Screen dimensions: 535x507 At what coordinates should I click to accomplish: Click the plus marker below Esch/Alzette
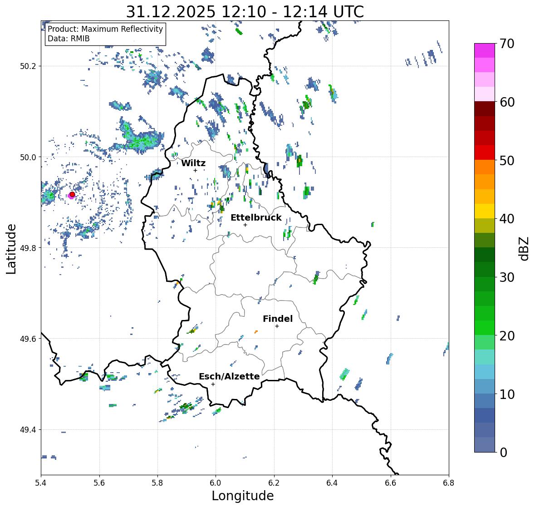[213, 384]
